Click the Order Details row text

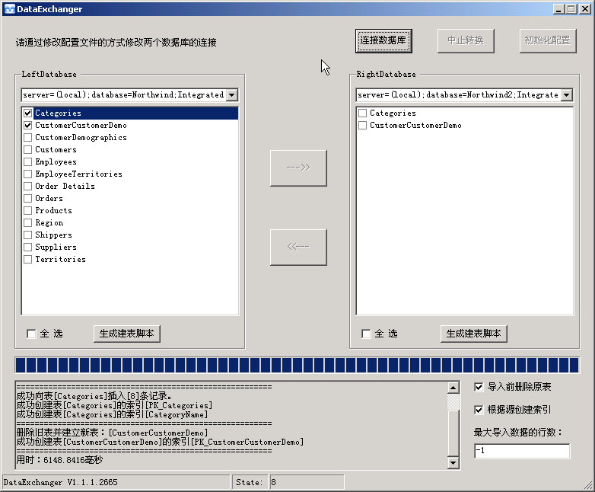65,186
